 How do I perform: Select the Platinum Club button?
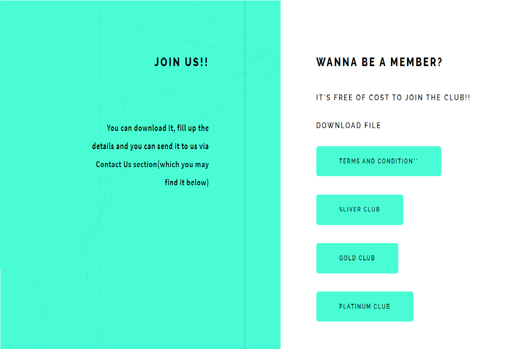(364, 306)
